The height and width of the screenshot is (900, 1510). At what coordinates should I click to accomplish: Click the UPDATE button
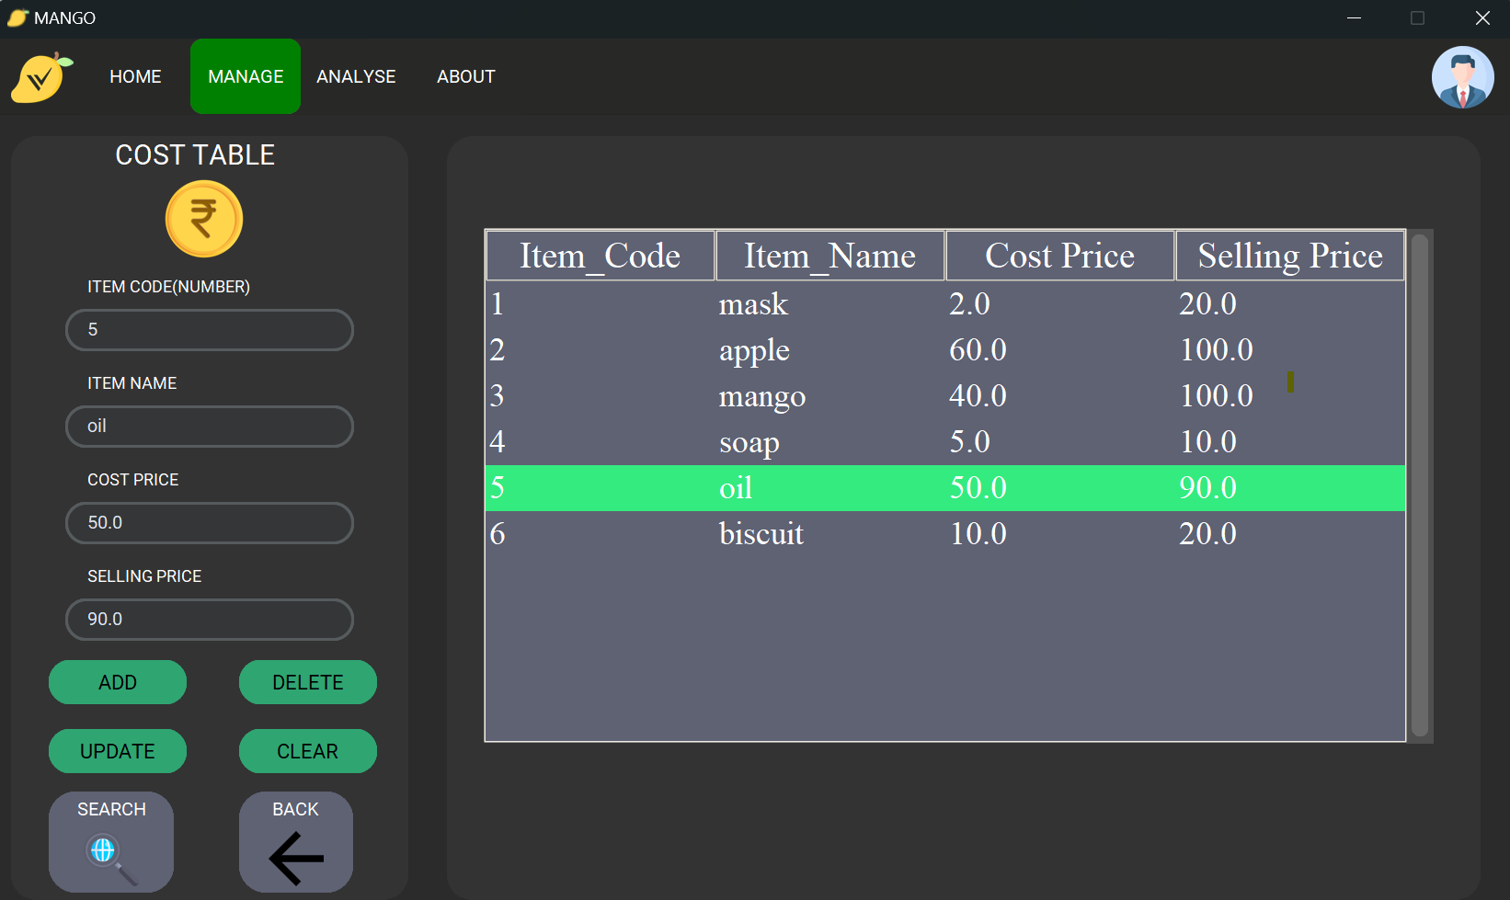tap(117, 751)
